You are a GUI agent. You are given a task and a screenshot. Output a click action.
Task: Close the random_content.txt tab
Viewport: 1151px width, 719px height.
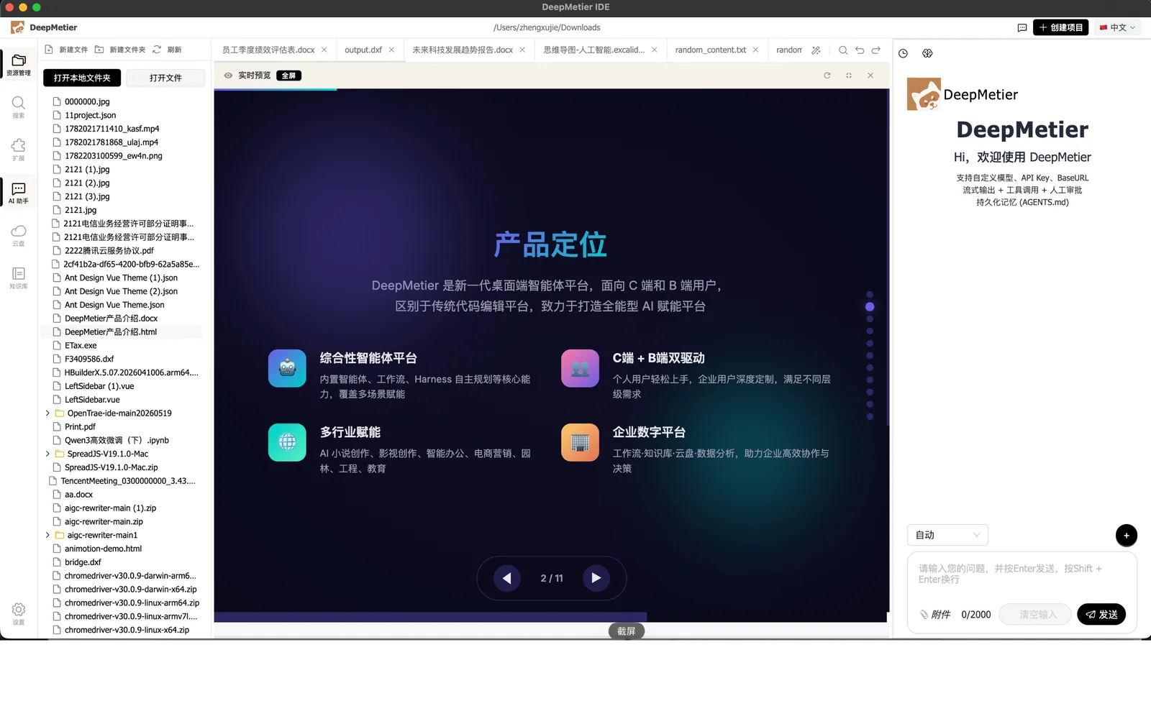(x=755, y=50)
